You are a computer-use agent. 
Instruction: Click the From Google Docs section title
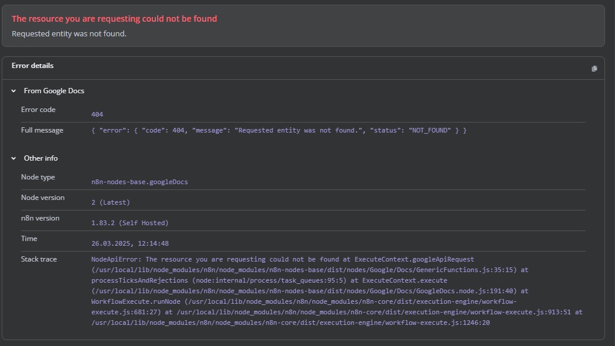pyautogui.click(x=54, y=91)
